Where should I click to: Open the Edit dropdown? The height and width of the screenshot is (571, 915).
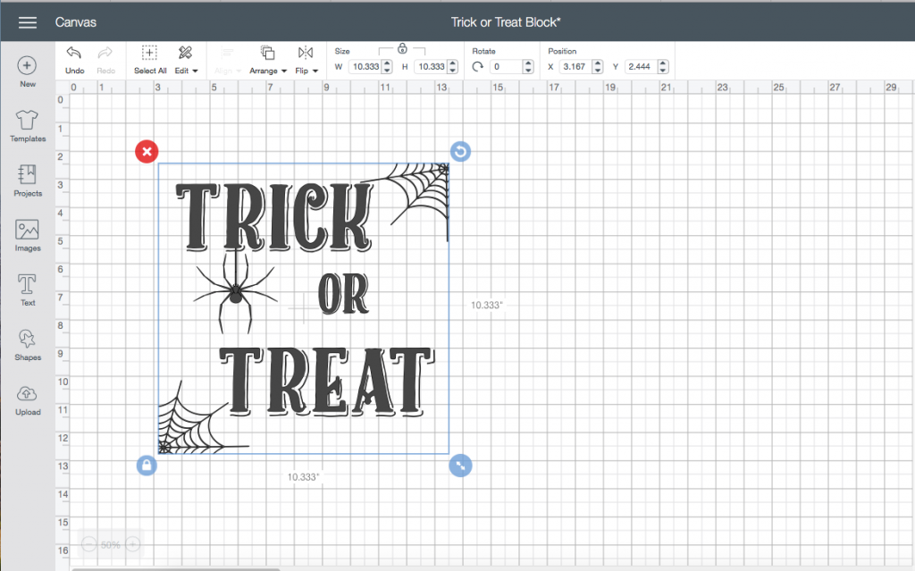pos(185,59)
